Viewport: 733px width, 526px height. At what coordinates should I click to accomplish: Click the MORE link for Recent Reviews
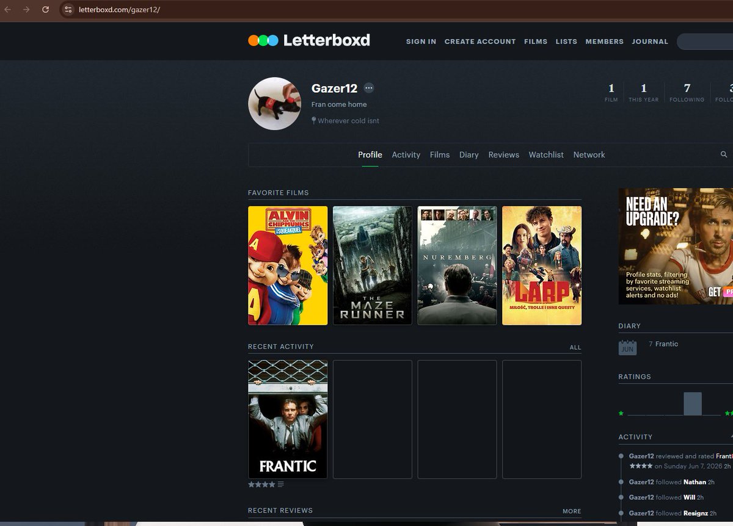pos(572,511)
